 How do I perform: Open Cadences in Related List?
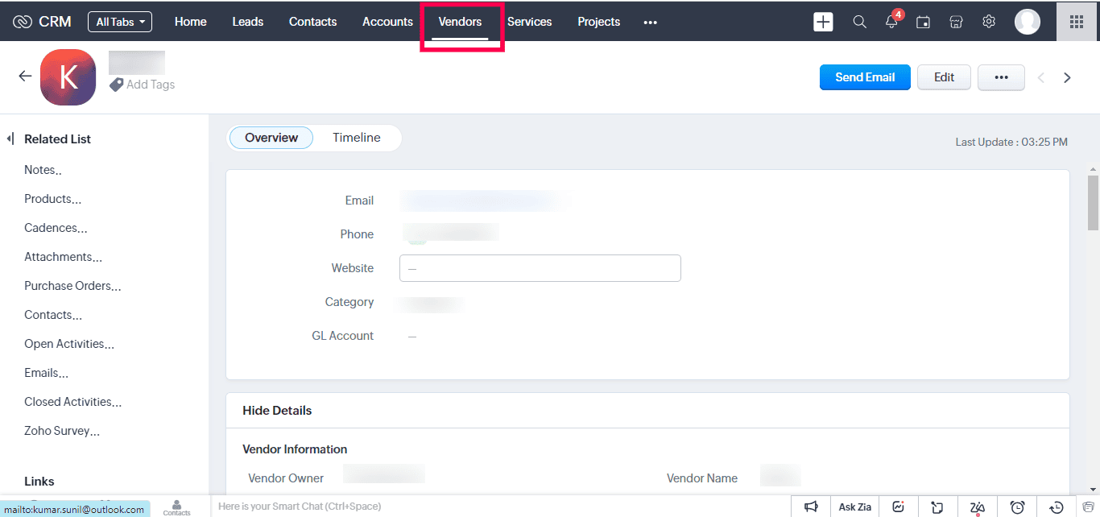56,228
